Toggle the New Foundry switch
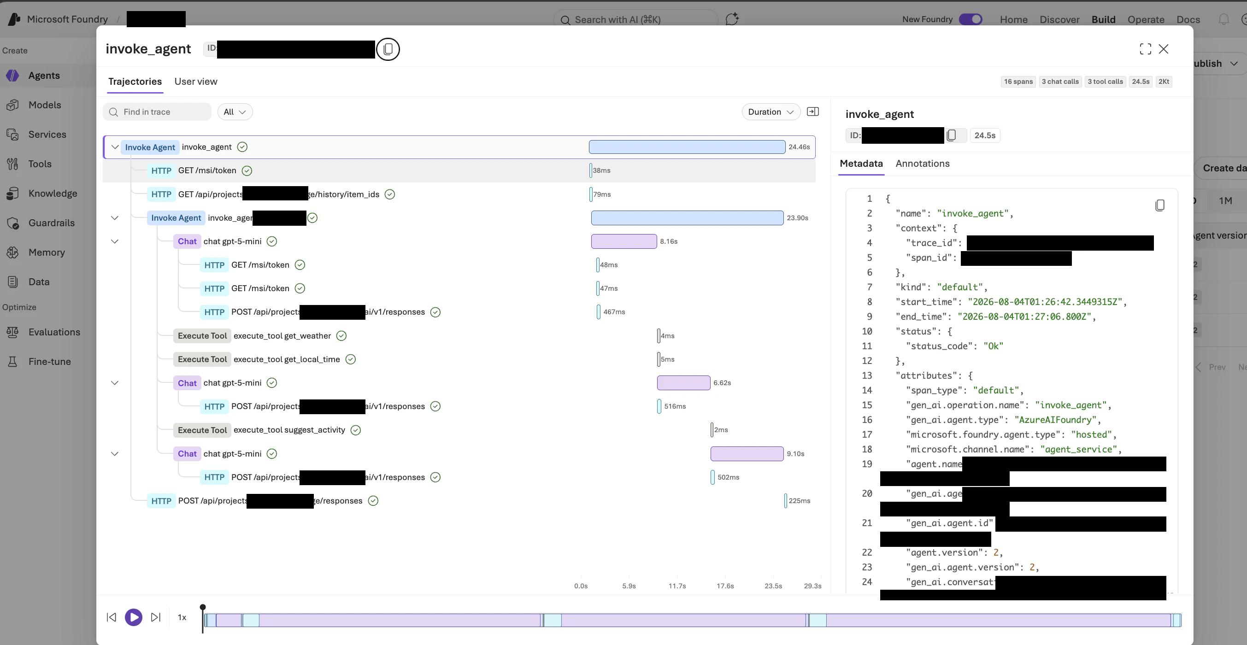1247x645 pixels. [x=971, y=19]
